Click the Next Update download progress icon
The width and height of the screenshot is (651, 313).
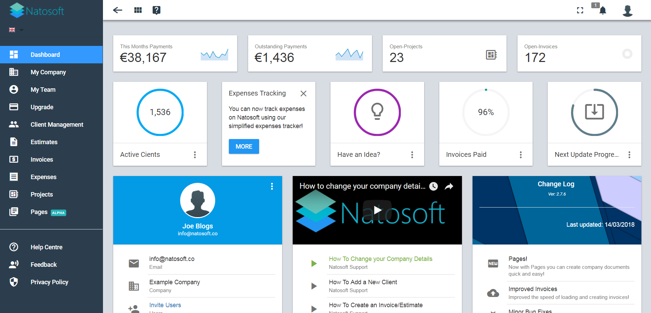click(x=594, y=112)
